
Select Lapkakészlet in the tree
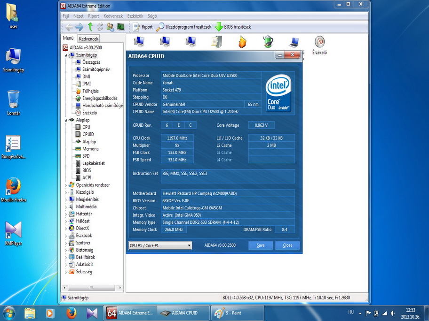(94, 163)
